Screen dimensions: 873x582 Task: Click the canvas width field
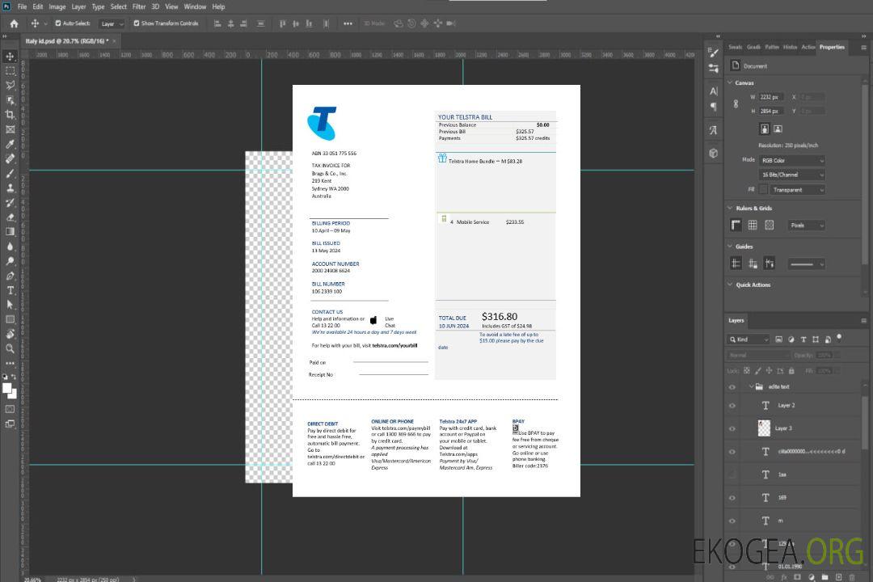(771, 97)
